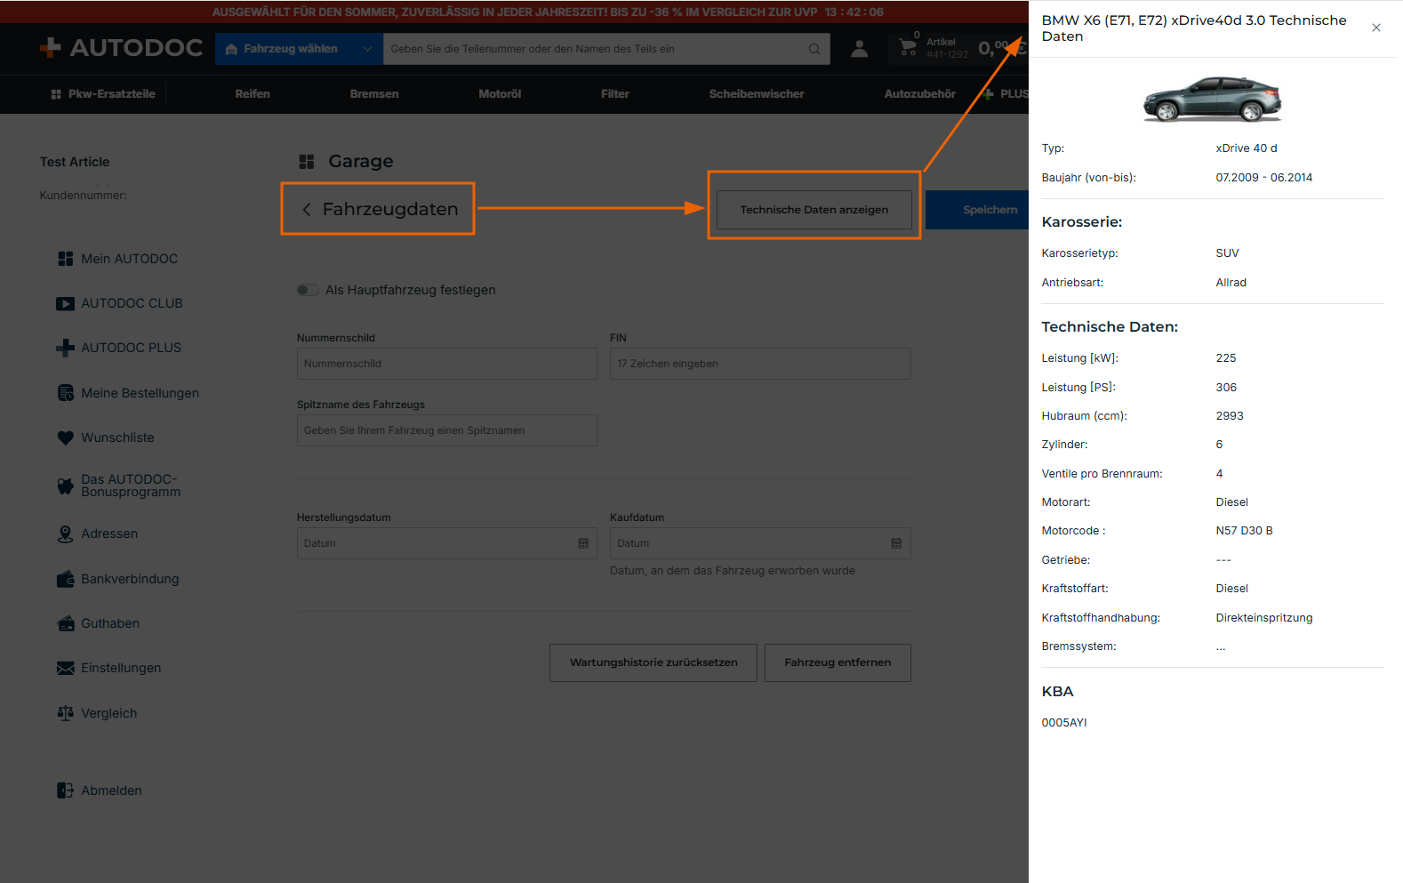Open Das AUTODOC-Bonusprogramm link
This screenshot has height=883, width=1403.
[131, 486]
